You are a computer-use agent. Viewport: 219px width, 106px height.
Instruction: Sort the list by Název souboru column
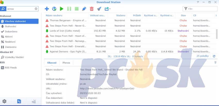(x=54, y=15)
